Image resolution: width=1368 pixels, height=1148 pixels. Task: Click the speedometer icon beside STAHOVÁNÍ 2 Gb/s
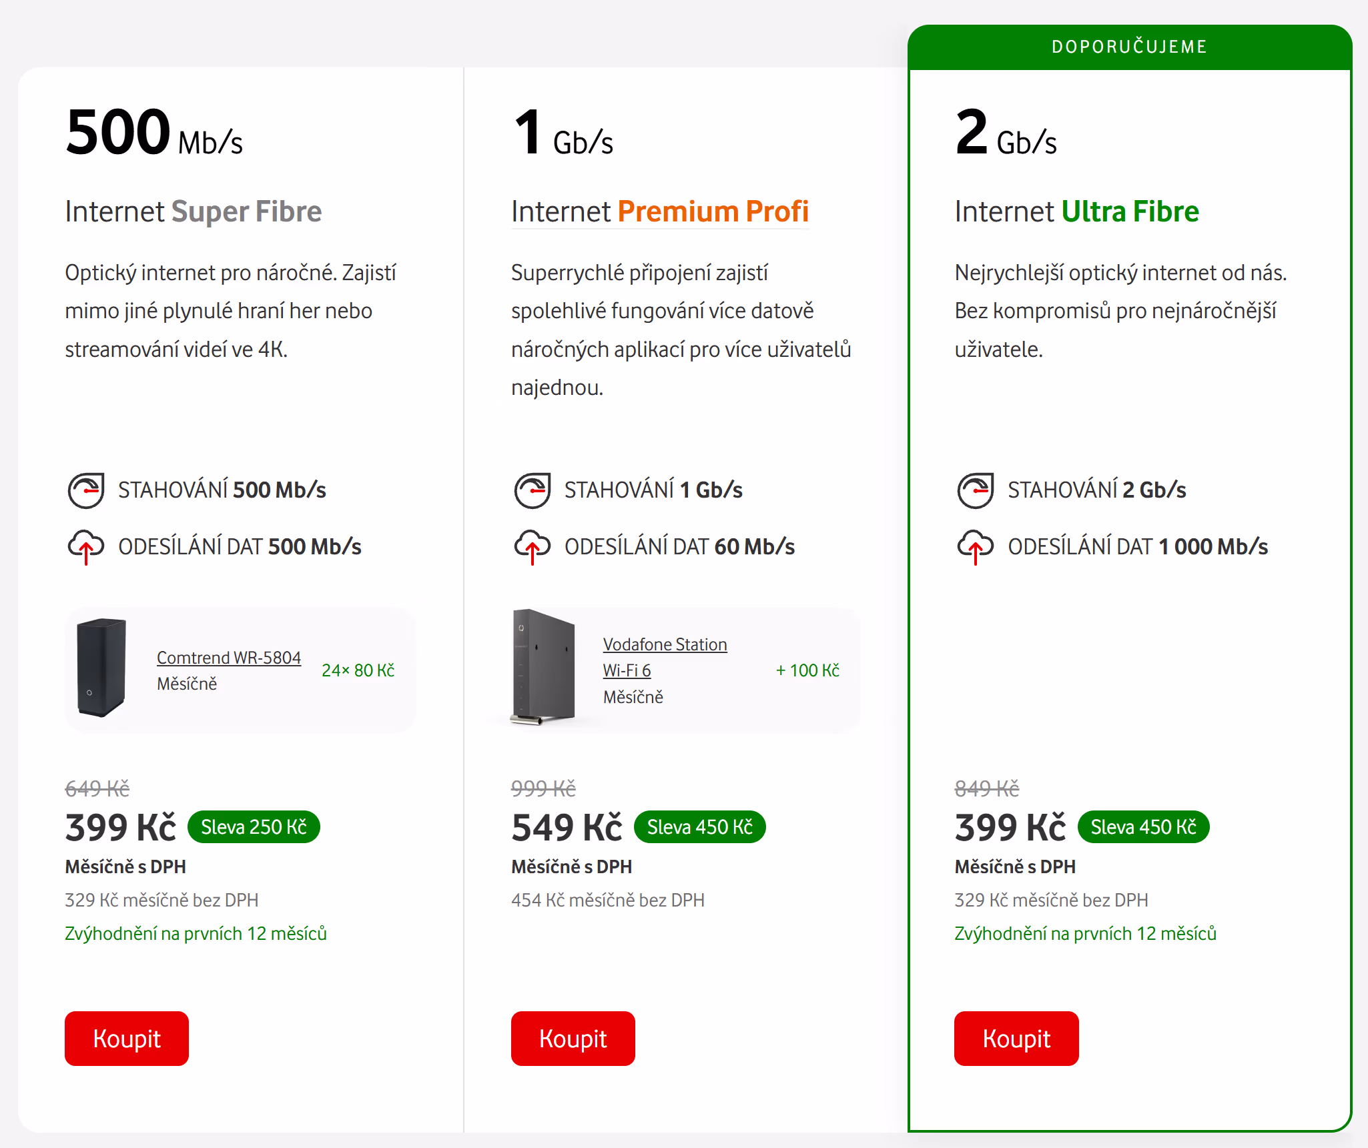coord(975,490)
